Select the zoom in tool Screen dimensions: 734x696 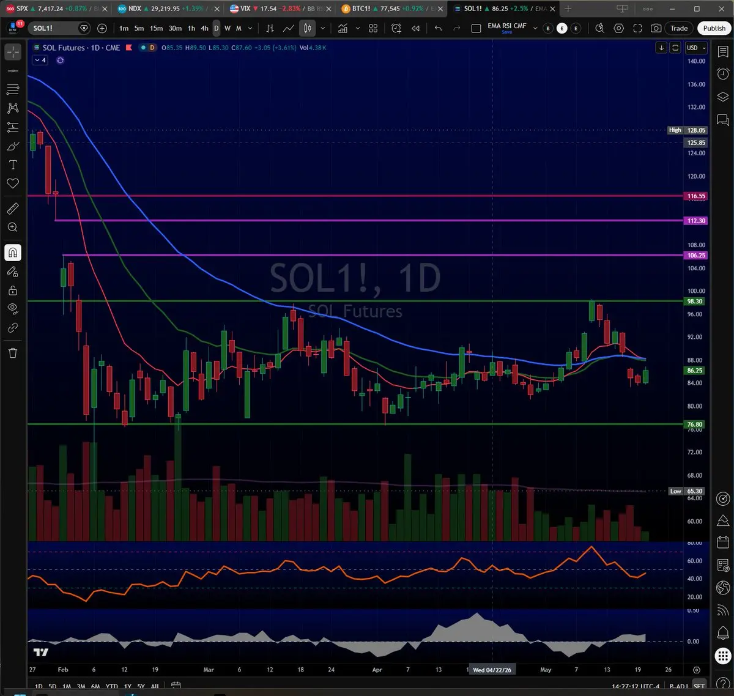click(12, 227)
